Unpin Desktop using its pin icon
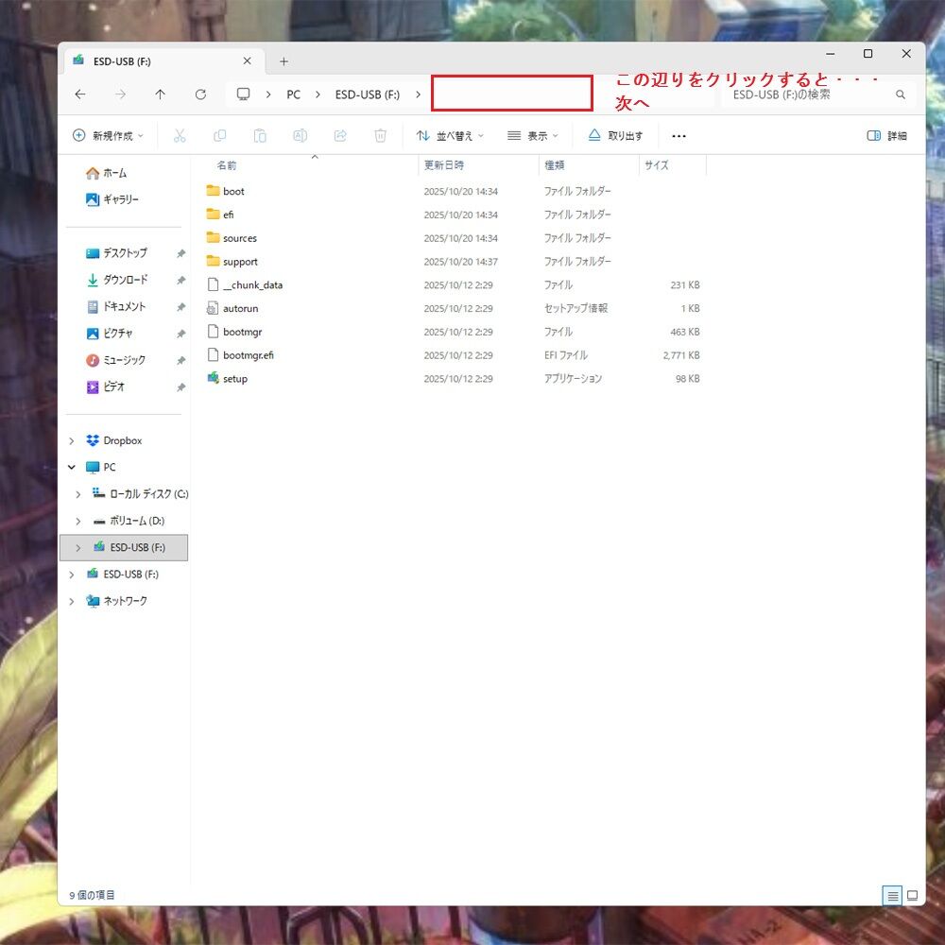The height and width of the screenshot is (945, 945). tap(180, 253)
